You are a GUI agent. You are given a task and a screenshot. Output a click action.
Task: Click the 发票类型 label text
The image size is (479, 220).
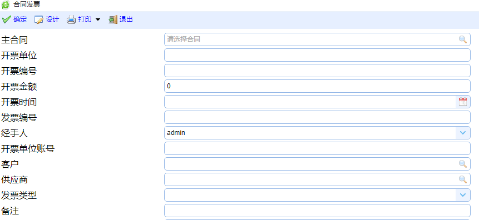(x=19, y=196)
